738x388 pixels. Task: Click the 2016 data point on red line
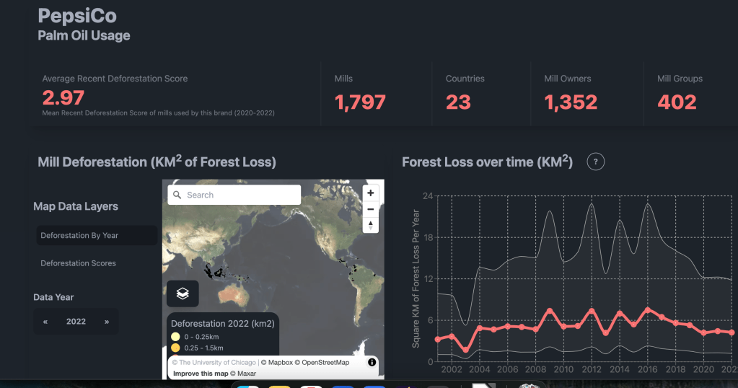point(648,309)
